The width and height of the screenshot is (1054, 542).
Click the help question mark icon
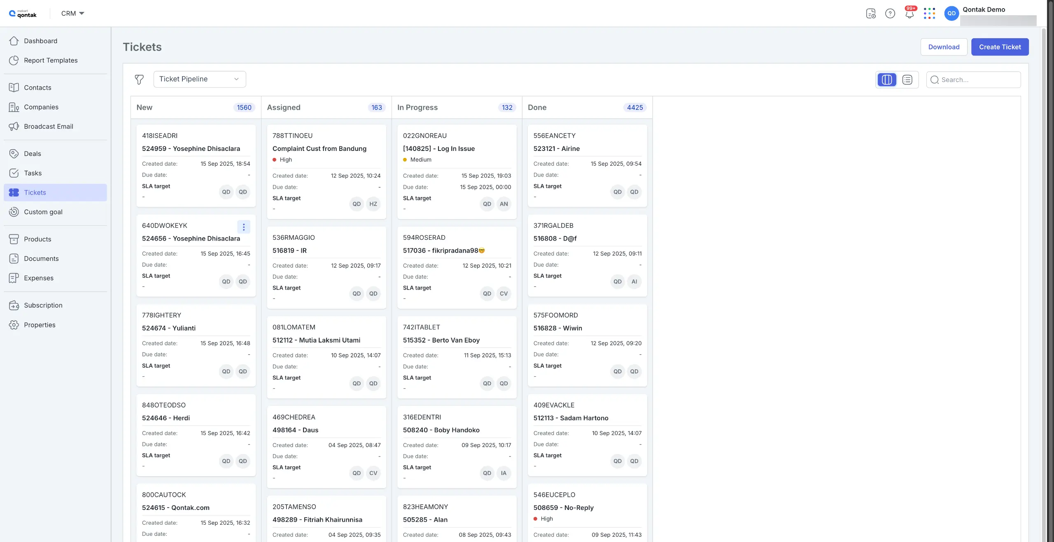coord(890,13)
